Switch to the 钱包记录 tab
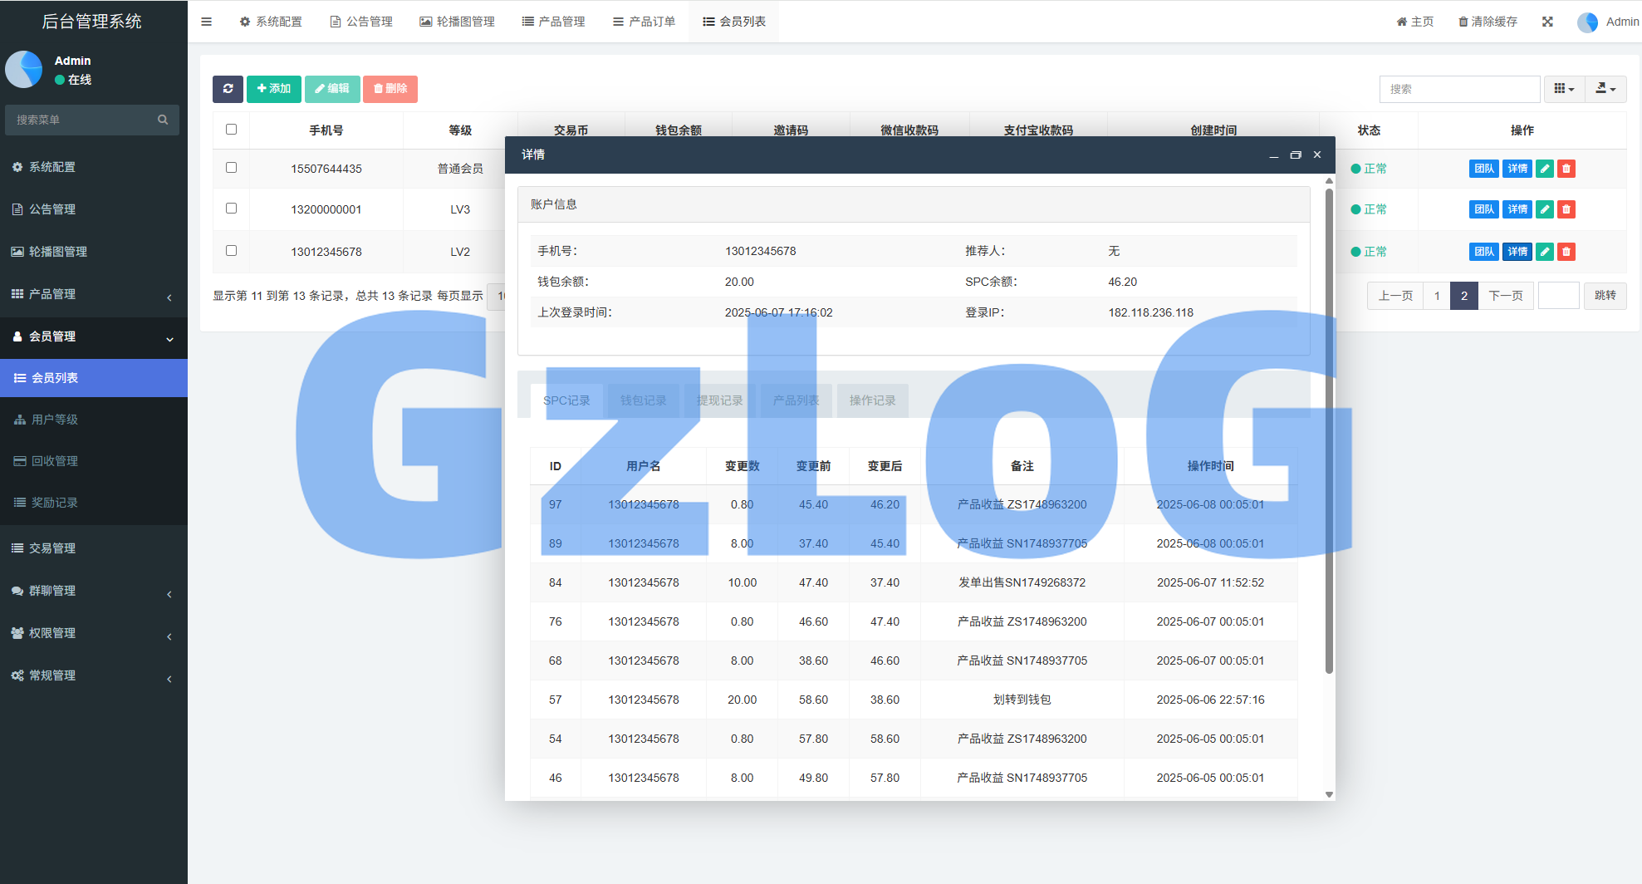1642x884 pixels. click(643, 400)
